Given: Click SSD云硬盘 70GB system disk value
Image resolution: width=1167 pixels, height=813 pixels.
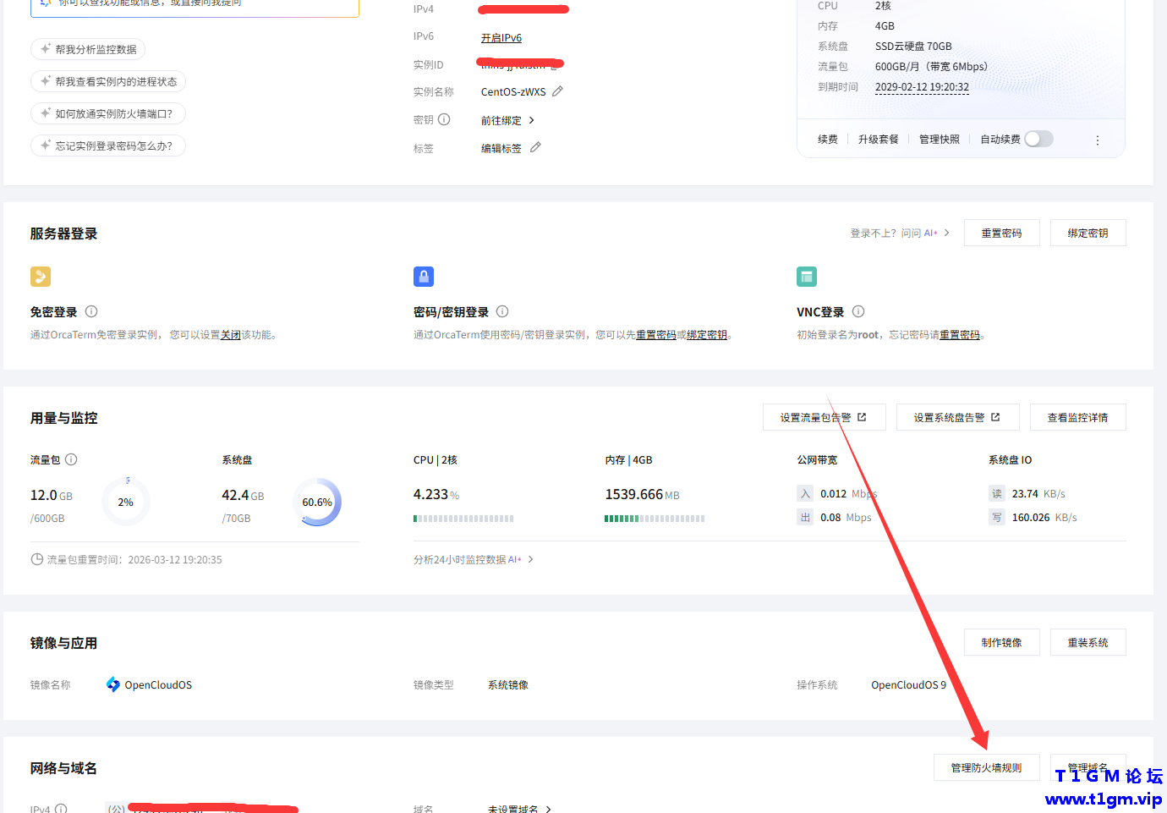Looking at the screenshot, I should pos(913,46).
